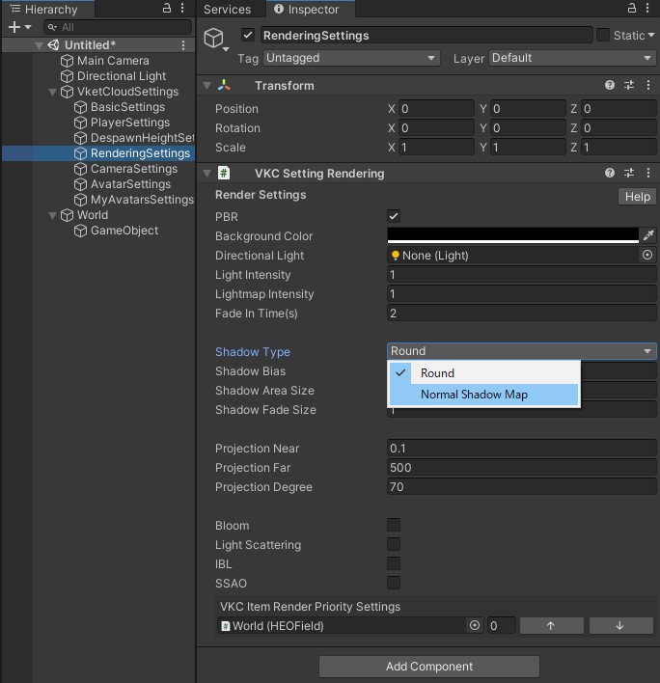Choose Normal Shadow Map from the list
Viewport: 660px width, 683px height.
[474, 395]
